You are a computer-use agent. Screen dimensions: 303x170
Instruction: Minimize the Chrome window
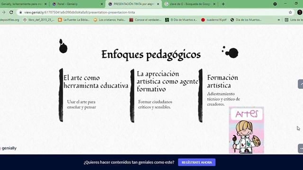click(x=285, y=3)
